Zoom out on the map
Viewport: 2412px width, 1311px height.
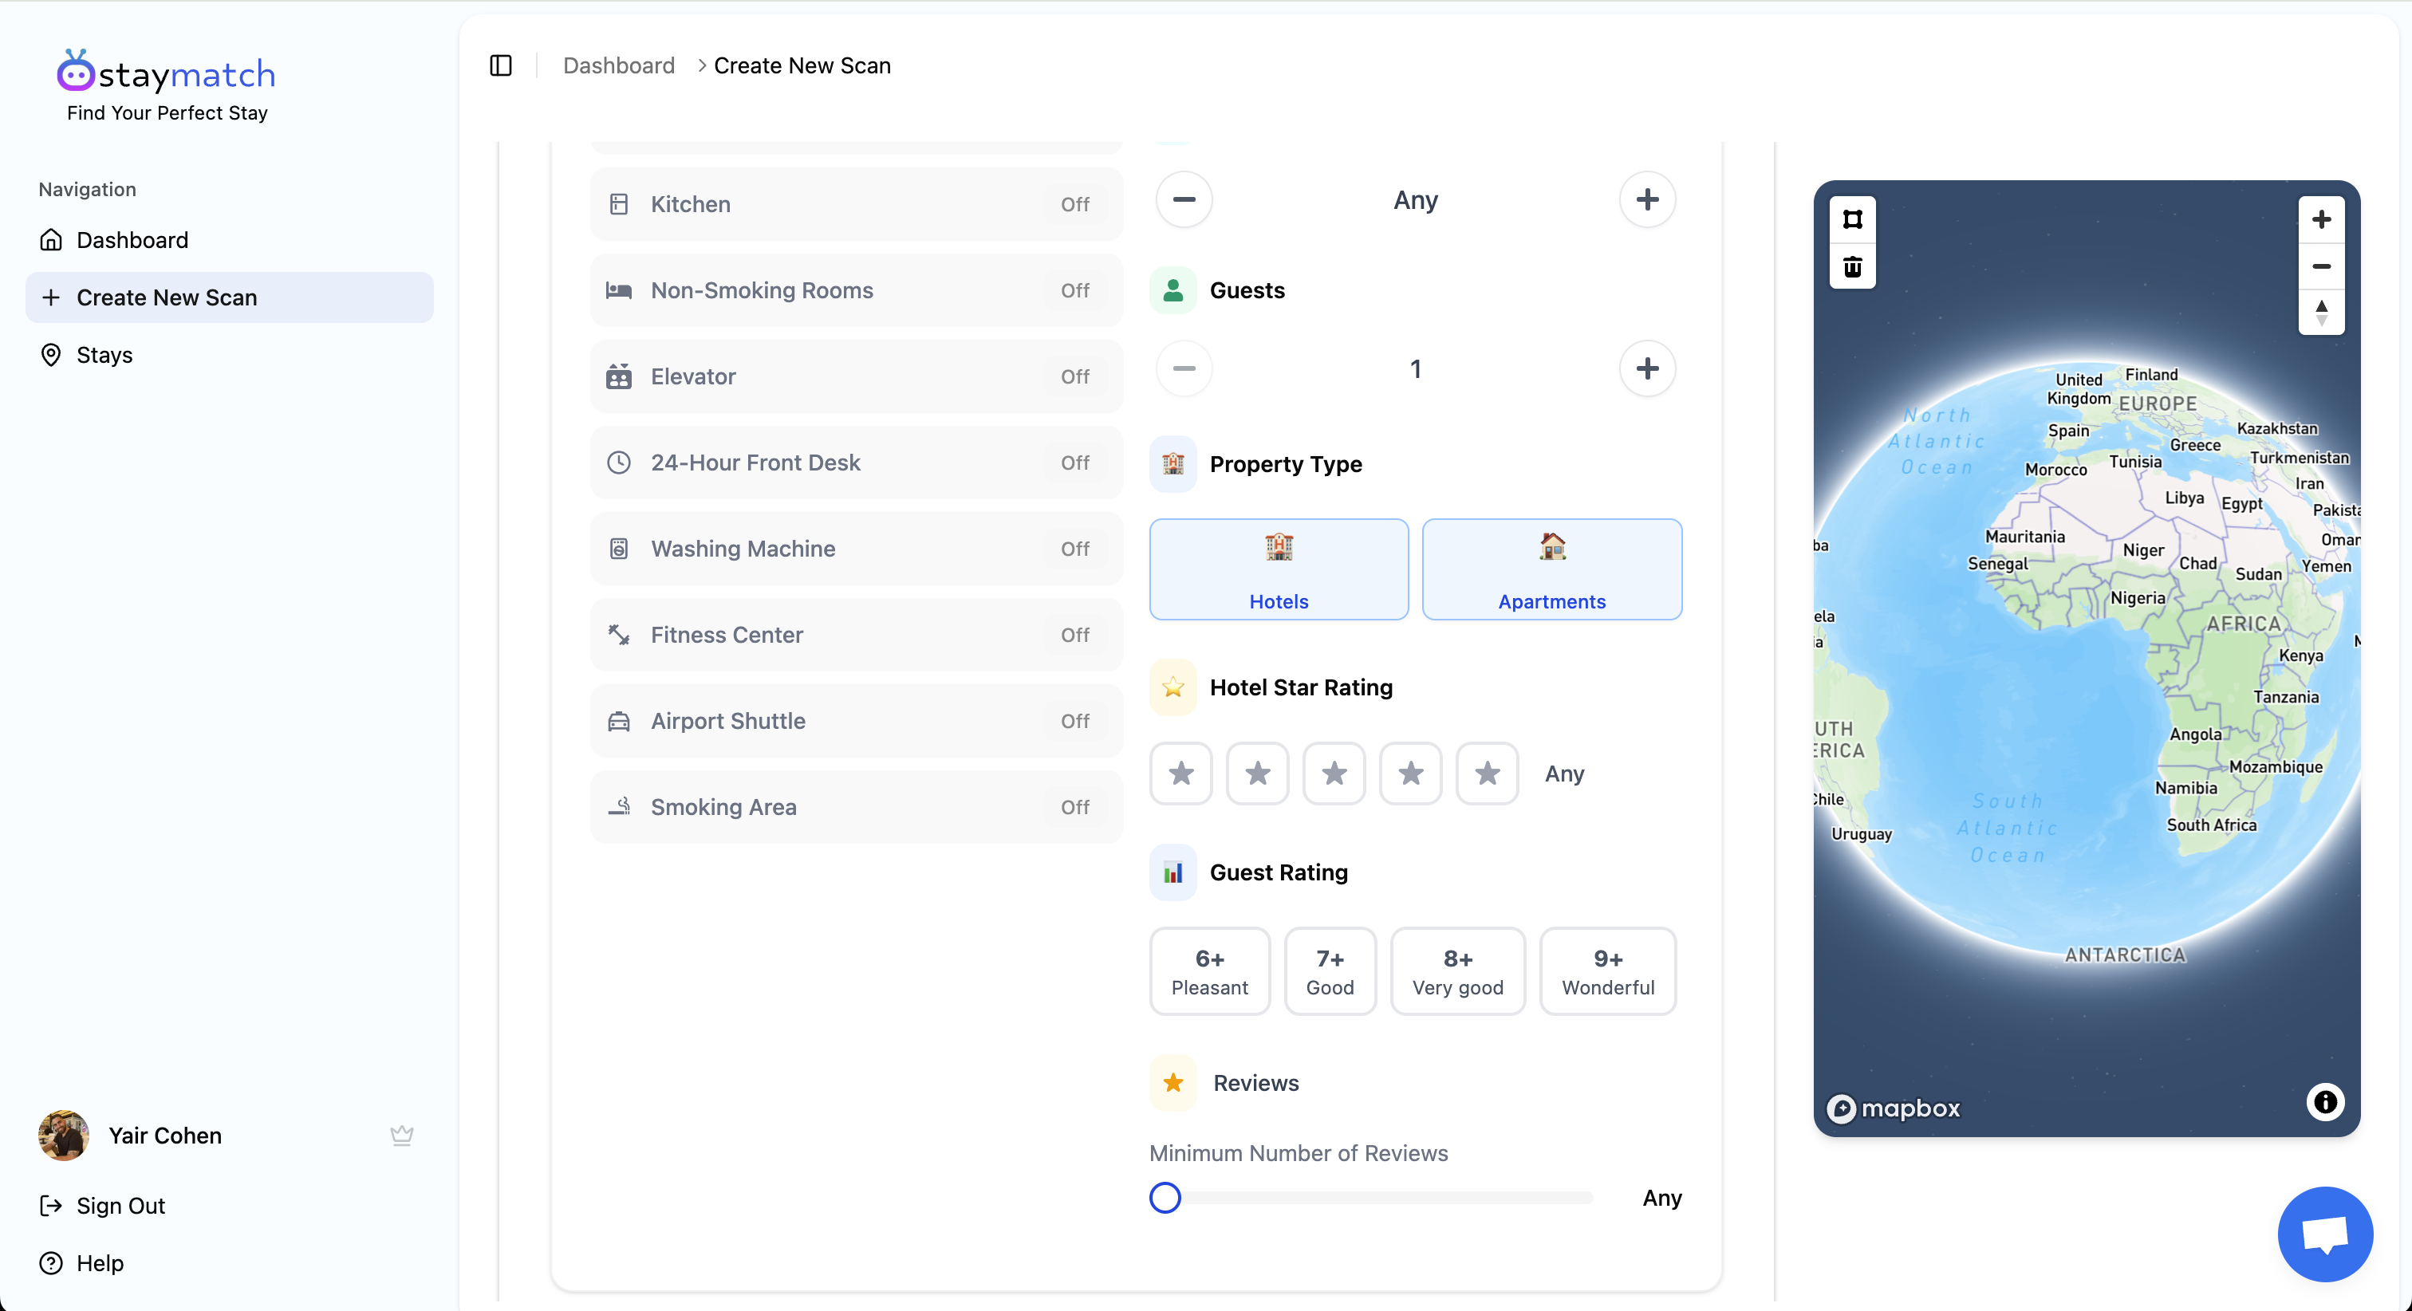point(2321,266)
